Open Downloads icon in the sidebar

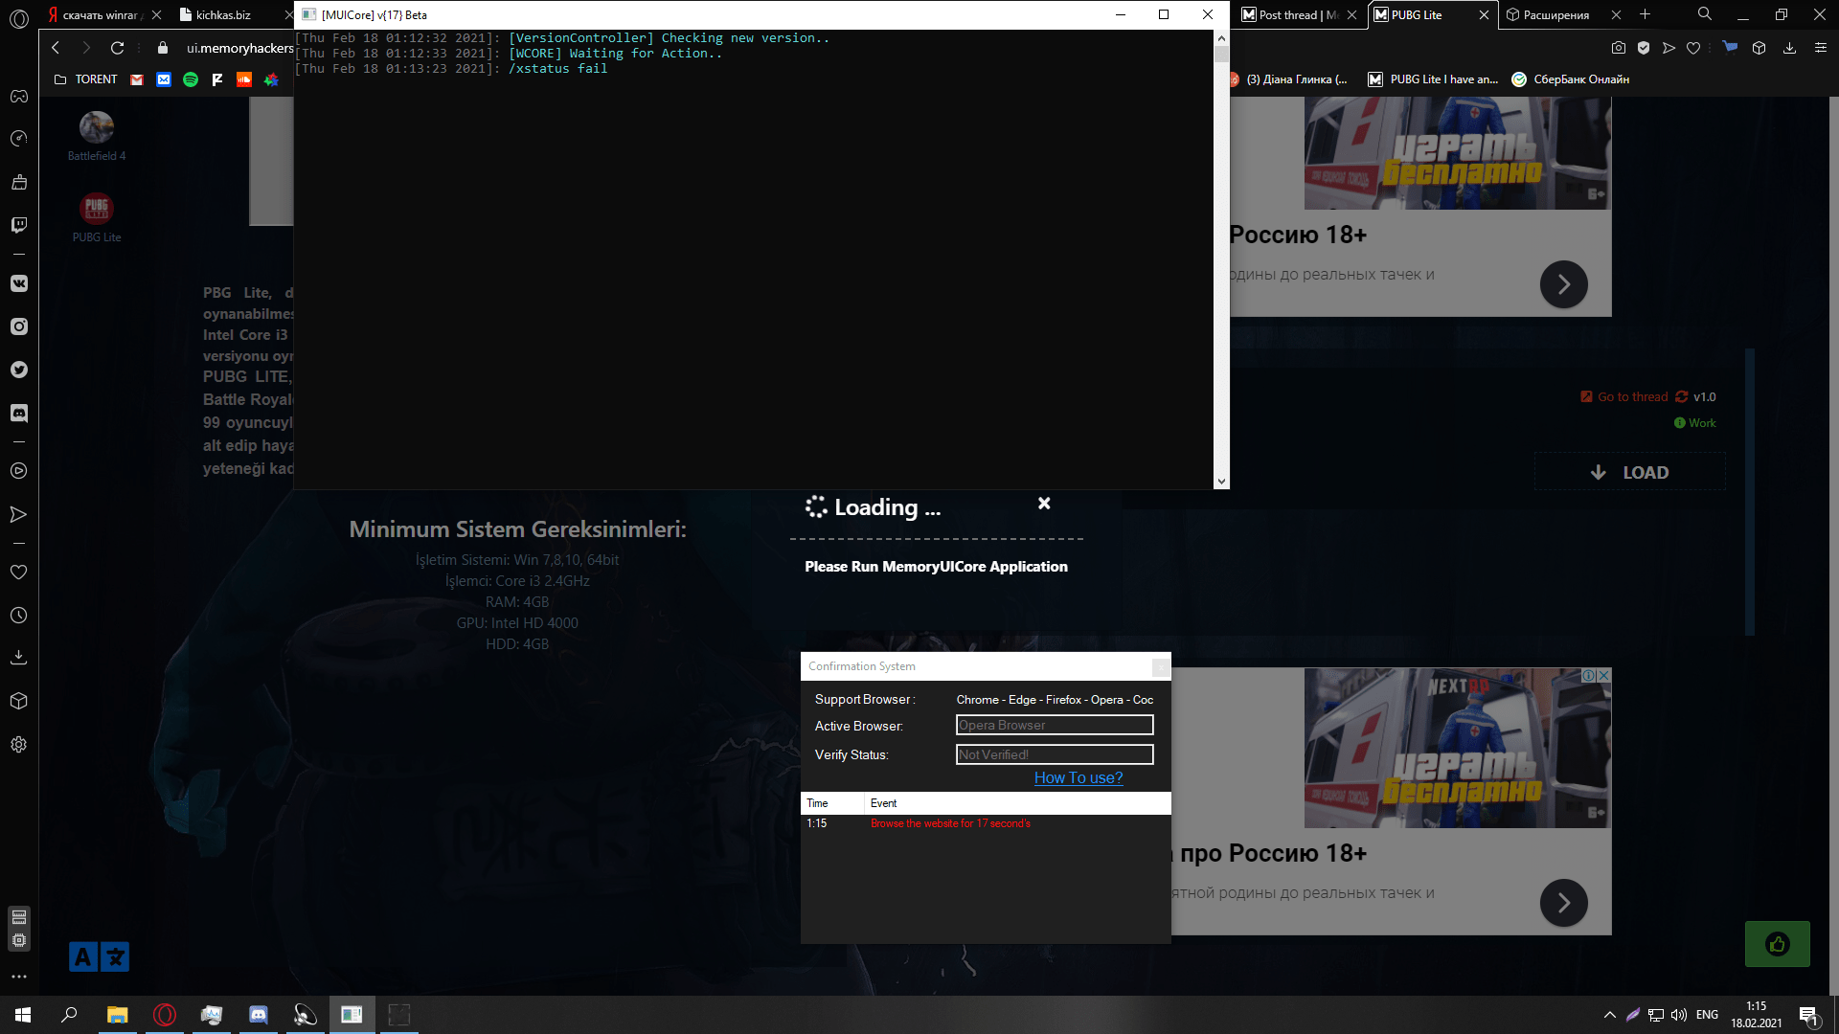[x=19, y=658]
